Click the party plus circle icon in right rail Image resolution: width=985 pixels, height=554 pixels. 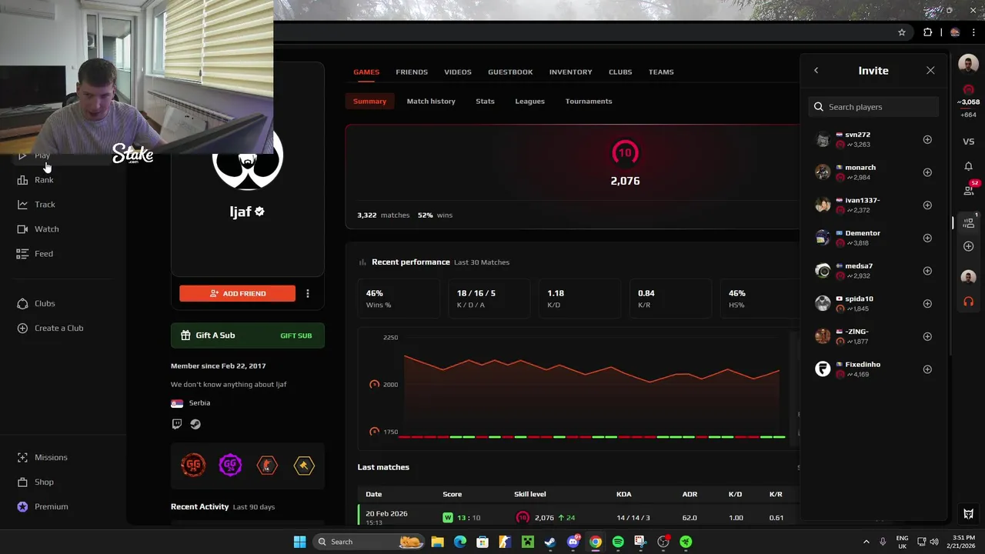coord(969,246)
